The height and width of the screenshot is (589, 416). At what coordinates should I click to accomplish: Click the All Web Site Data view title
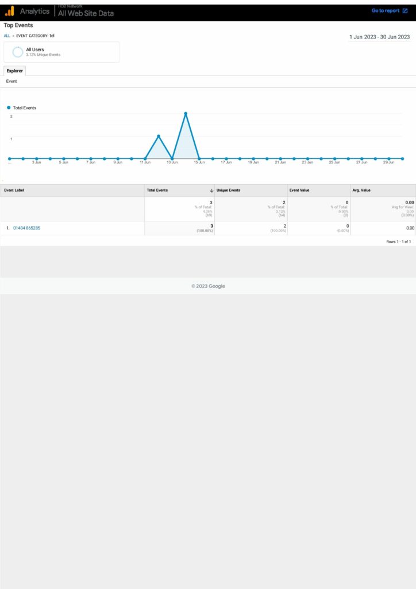86,13
